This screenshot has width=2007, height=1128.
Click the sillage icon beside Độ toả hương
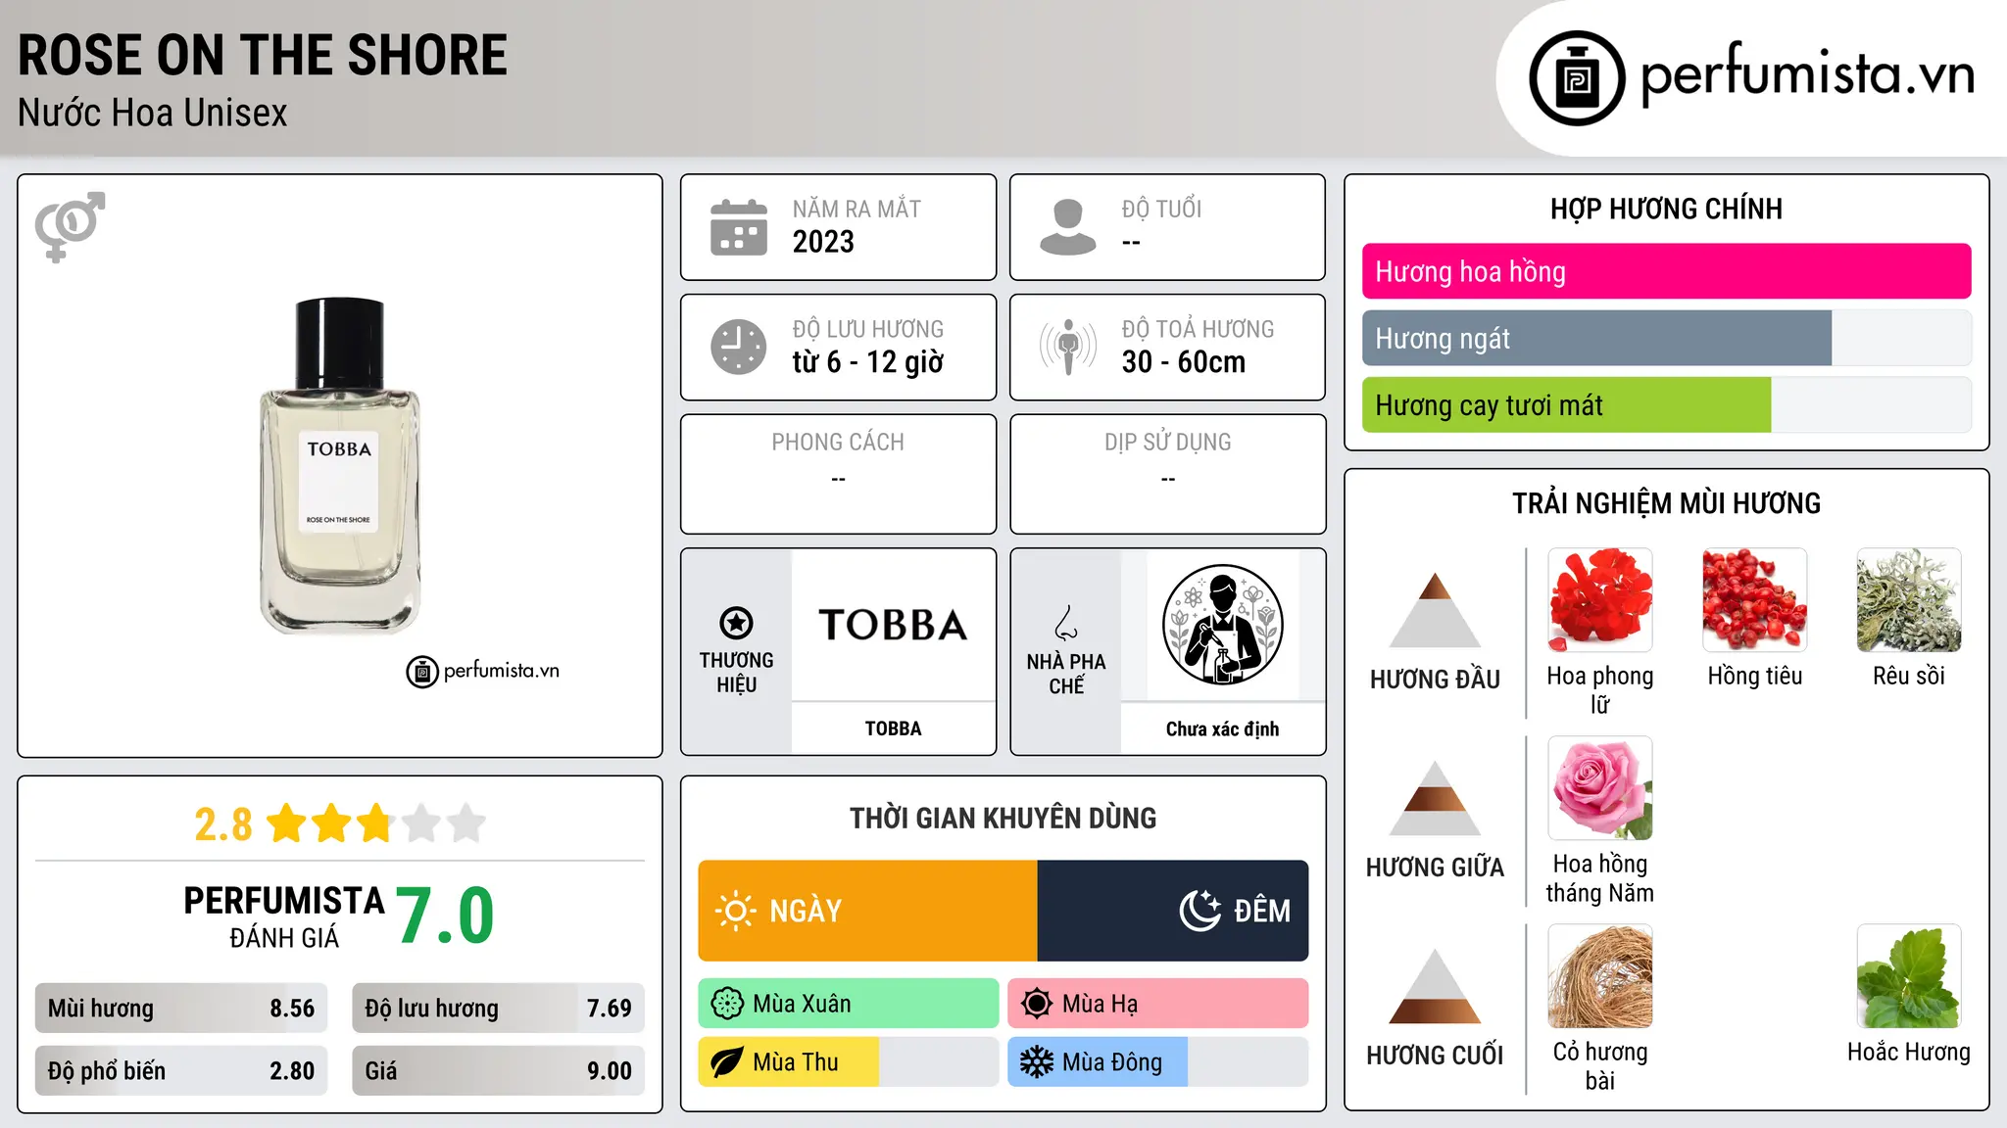click(1067, 347)
